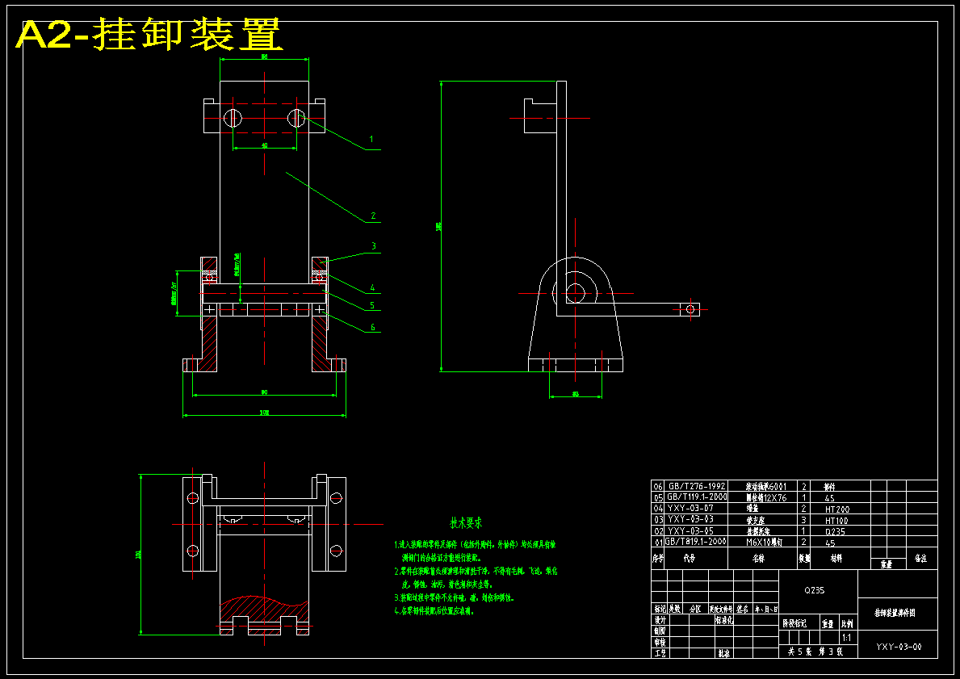
Task: Click the "批准" label cell
Action: click(723, 653)
